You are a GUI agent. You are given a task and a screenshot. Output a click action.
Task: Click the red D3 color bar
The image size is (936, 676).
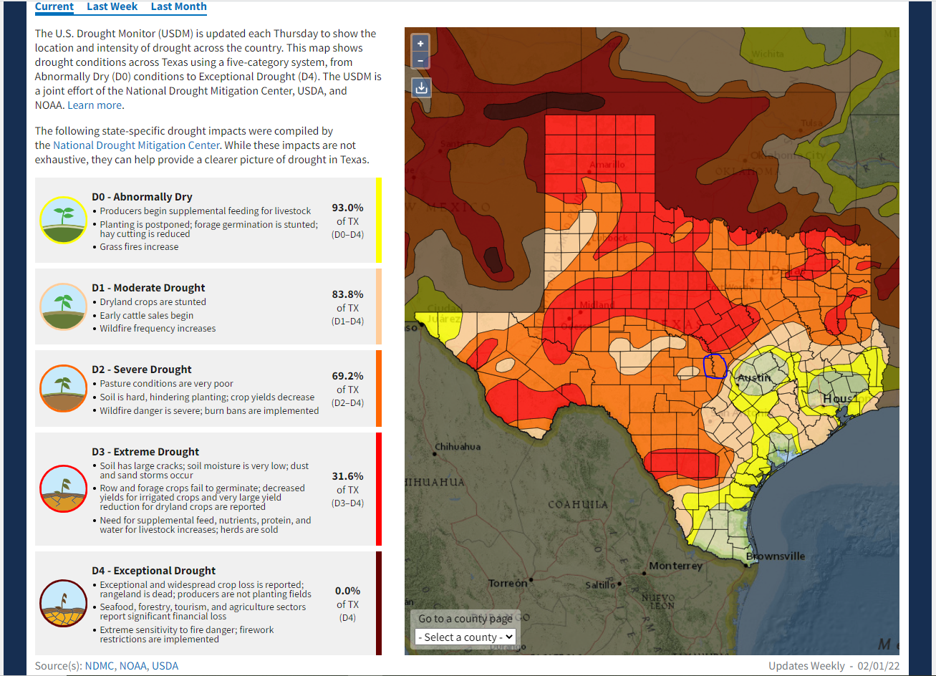click(x=379, y=489)
